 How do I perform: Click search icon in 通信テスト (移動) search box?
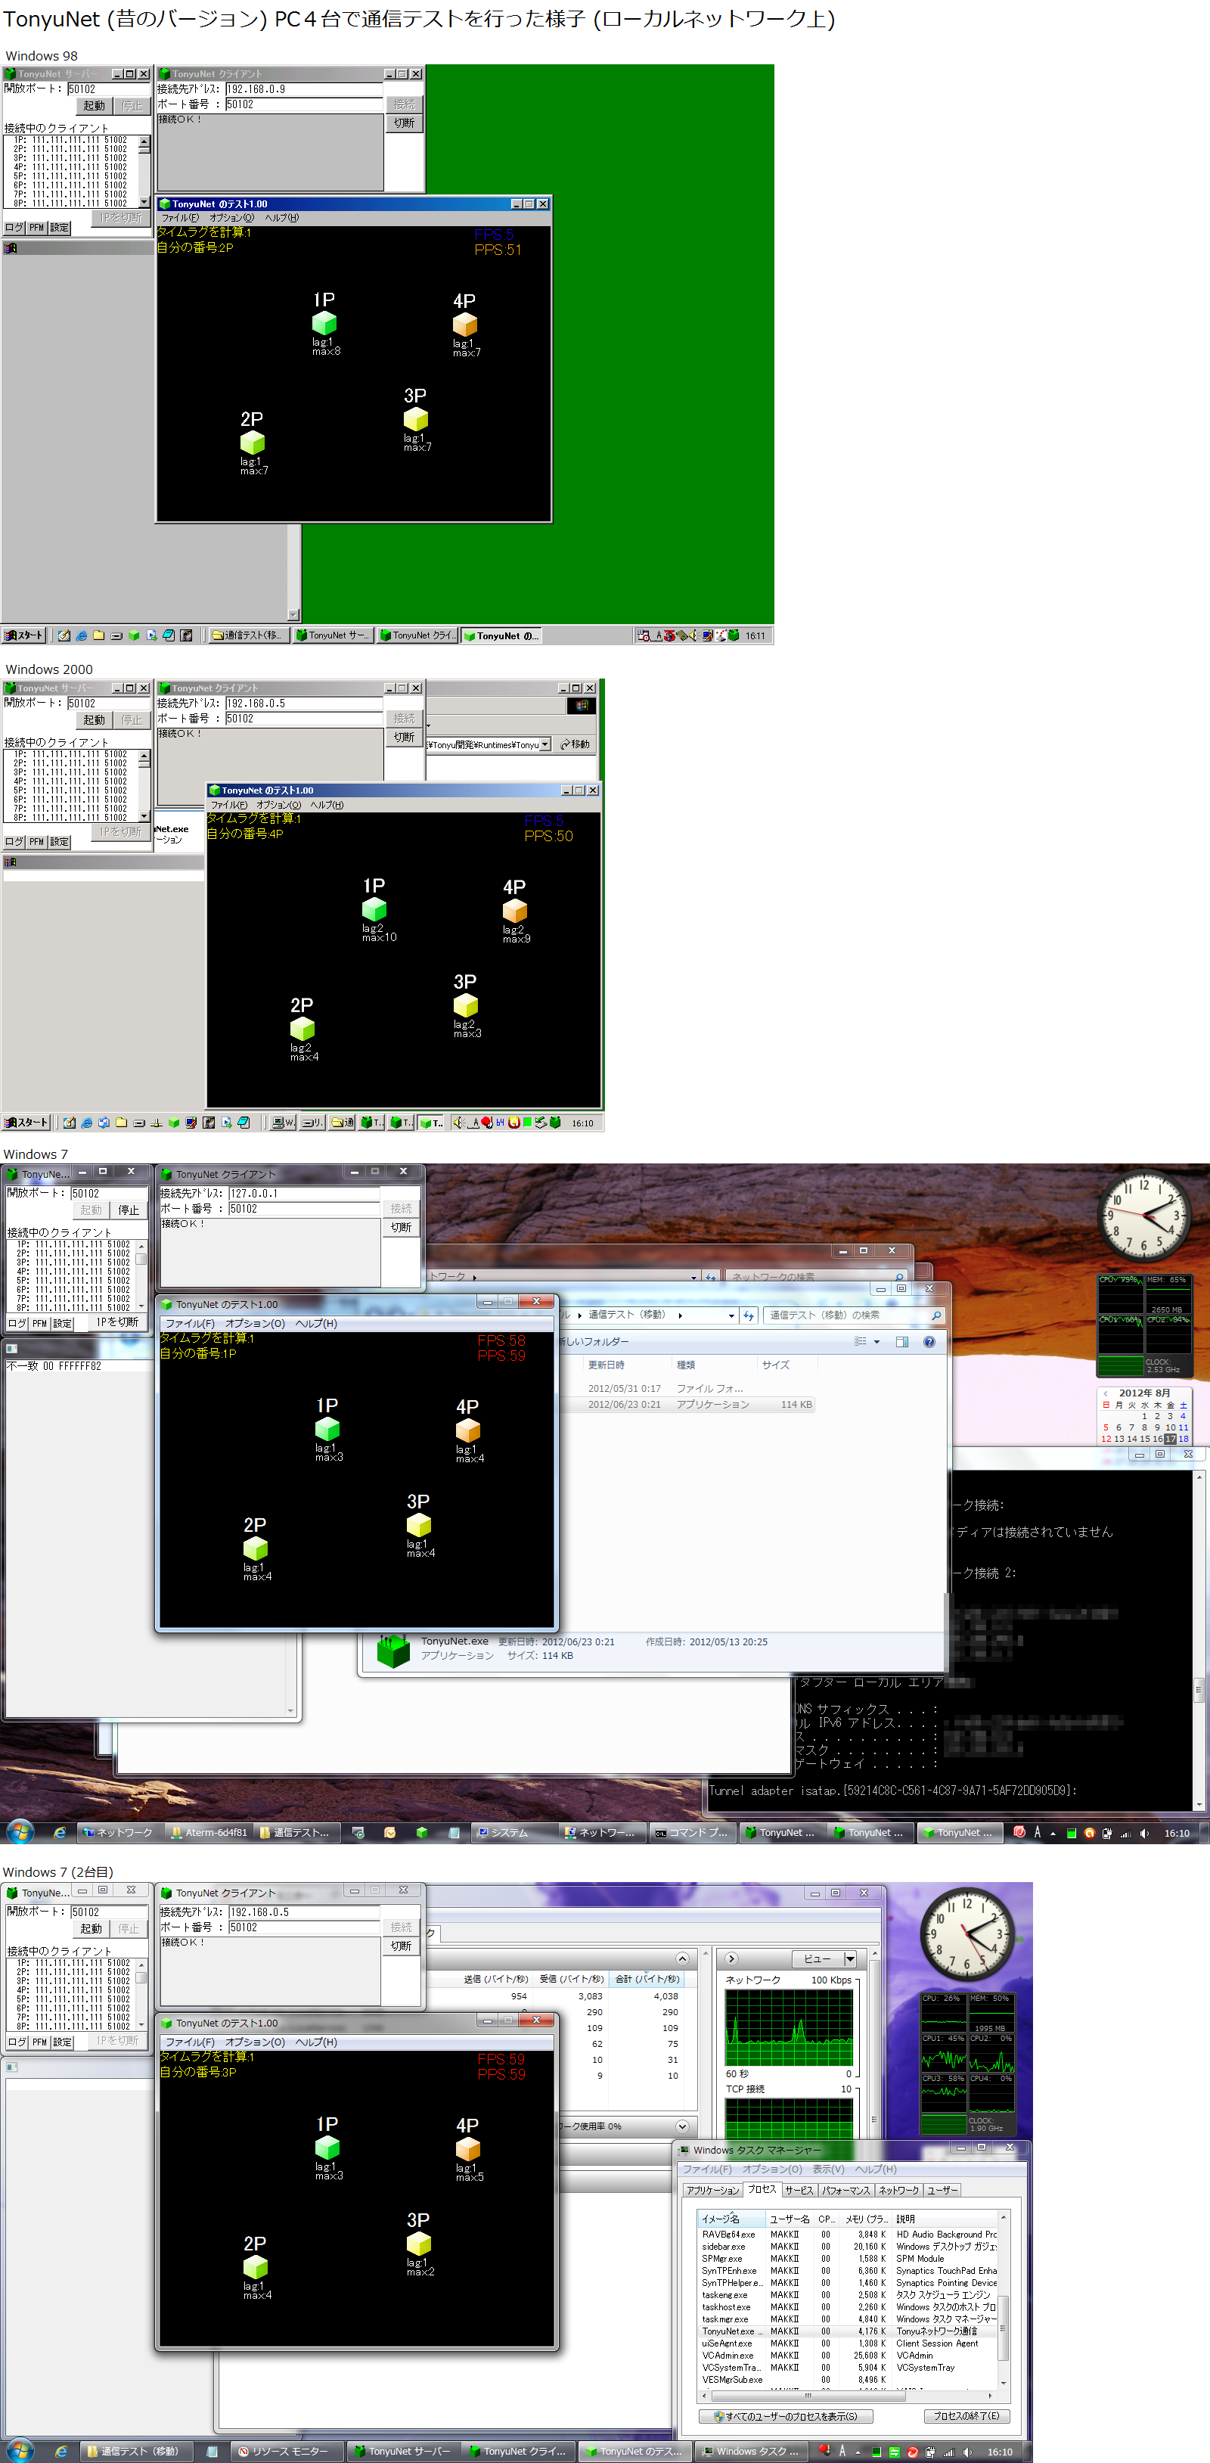tap(935, 1315)
